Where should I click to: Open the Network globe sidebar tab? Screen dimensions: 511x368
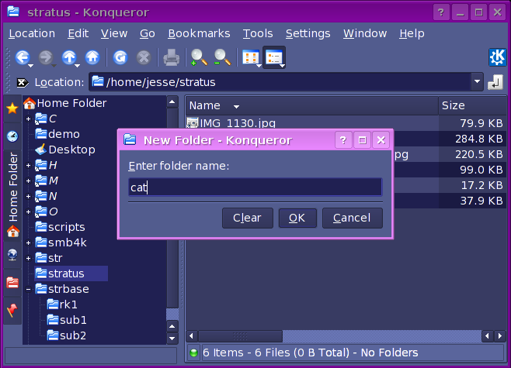coord(12,255)
